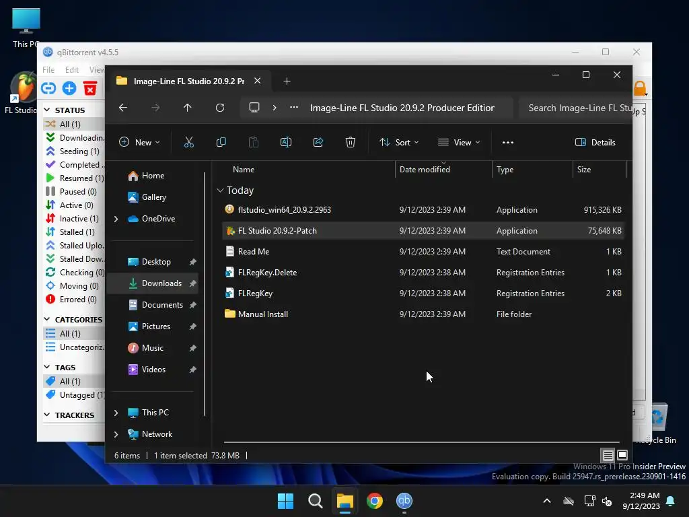This screenshot has width=689, height=517.
Task: Collapse the TAGS section in qBittorrent
Action: point(47,367)
